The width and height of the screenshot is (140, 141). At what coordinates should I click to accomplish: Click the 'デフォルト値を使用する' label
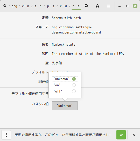point(30,94)
